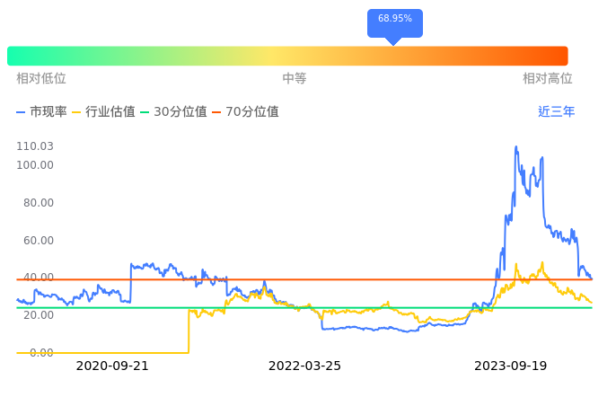
Task: Click the 2020-09-21 date axis label
Action: coord(112,366)
